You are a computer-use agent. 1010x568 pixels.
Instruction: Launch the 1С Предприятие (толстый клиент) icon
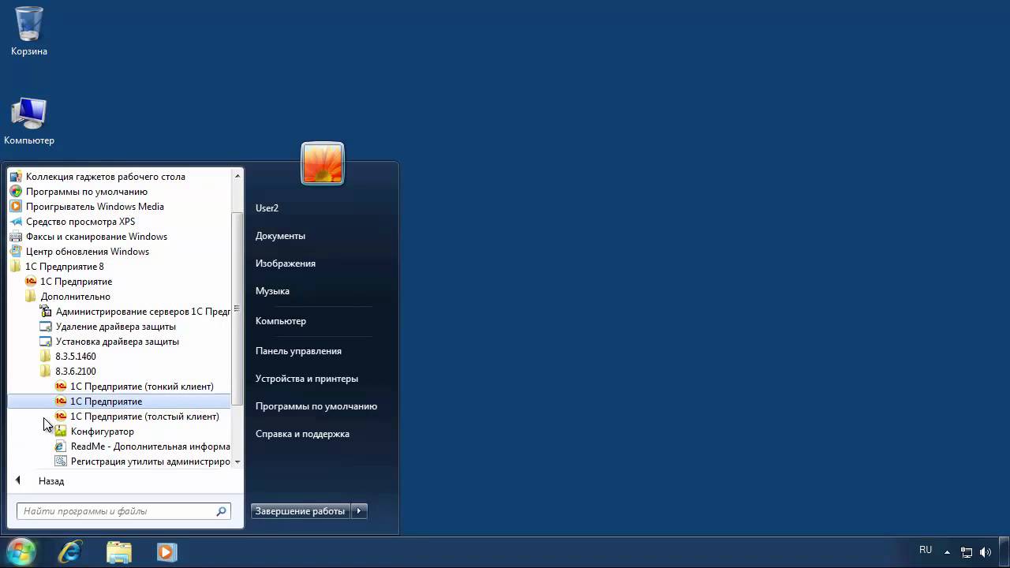pos(61,417)
